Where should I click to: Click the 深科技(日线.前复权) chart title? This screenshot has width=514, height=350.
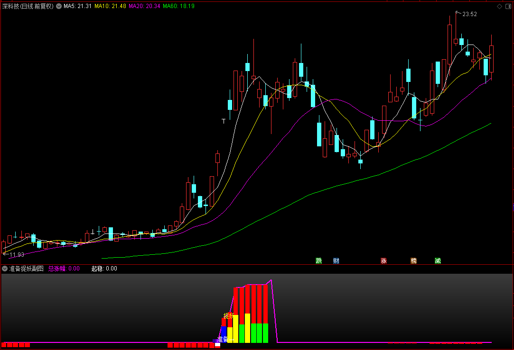(x=28, y=6)
